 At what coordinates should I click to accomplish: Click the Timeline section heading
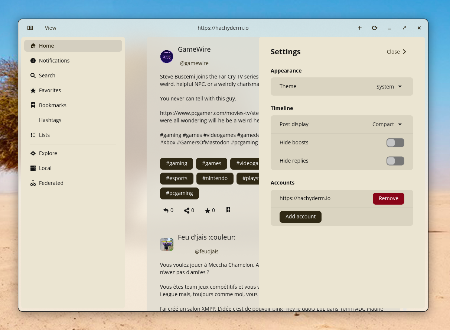coord(282,108)
